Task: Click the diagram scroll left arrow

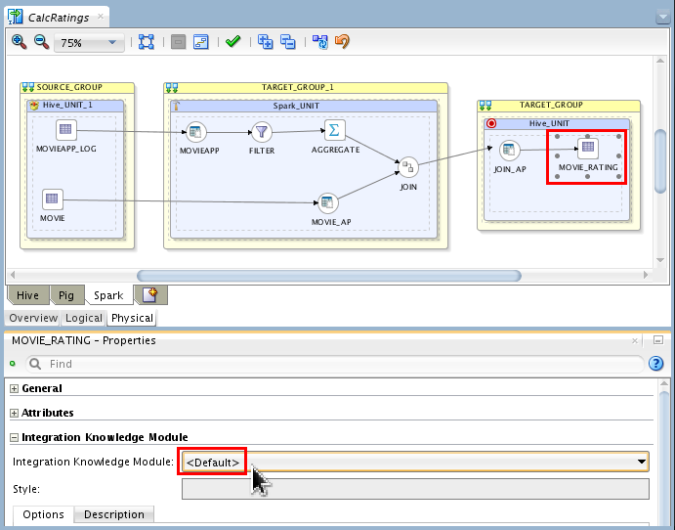Action: tap(13, 275)
